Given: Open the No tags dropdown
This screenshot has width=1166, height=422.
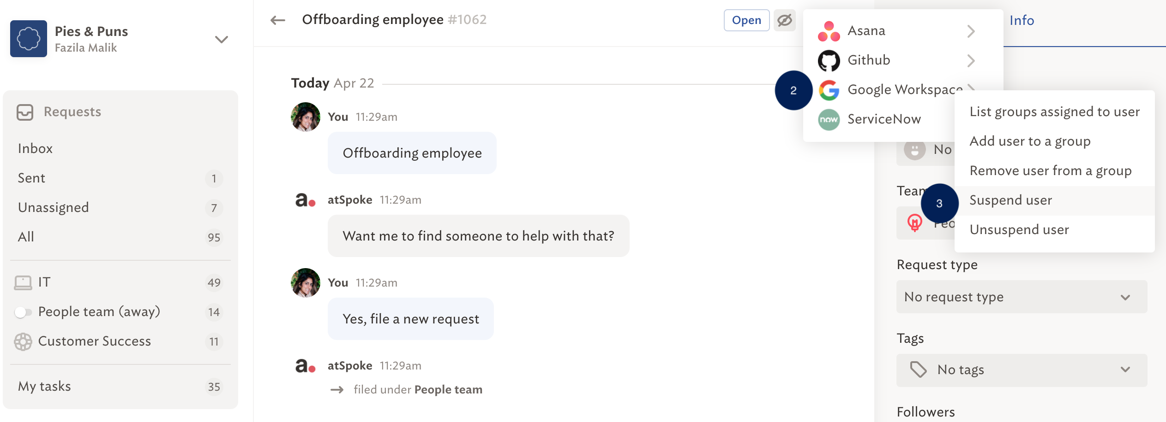Looking at the screenshot, I should click(x=1022, y=370).
